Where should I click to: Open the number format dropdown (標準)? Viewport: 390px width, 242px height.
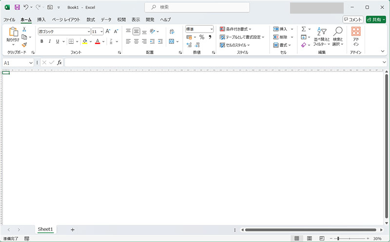(x=212, y=29)
